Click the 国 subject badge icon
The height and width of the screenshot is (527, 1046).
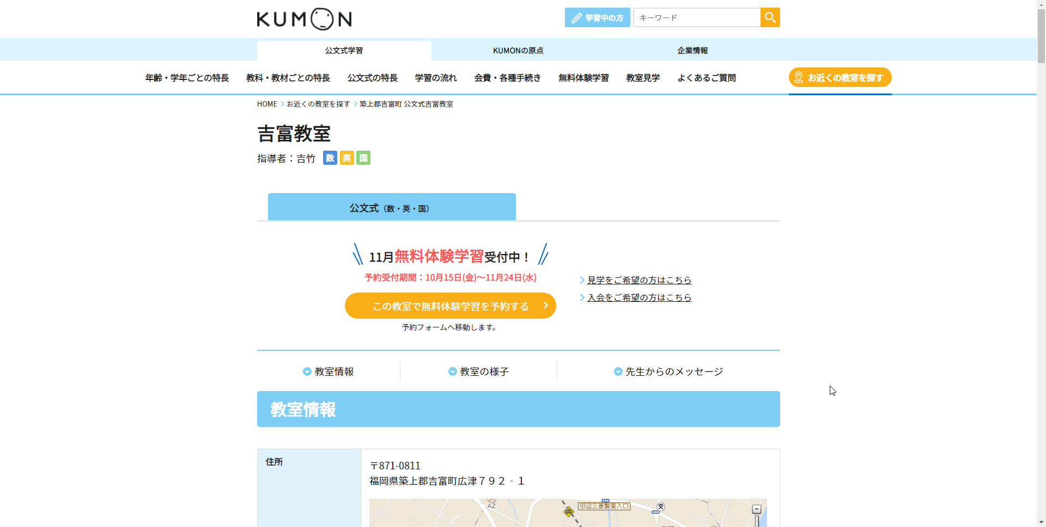tap(363, 158)
